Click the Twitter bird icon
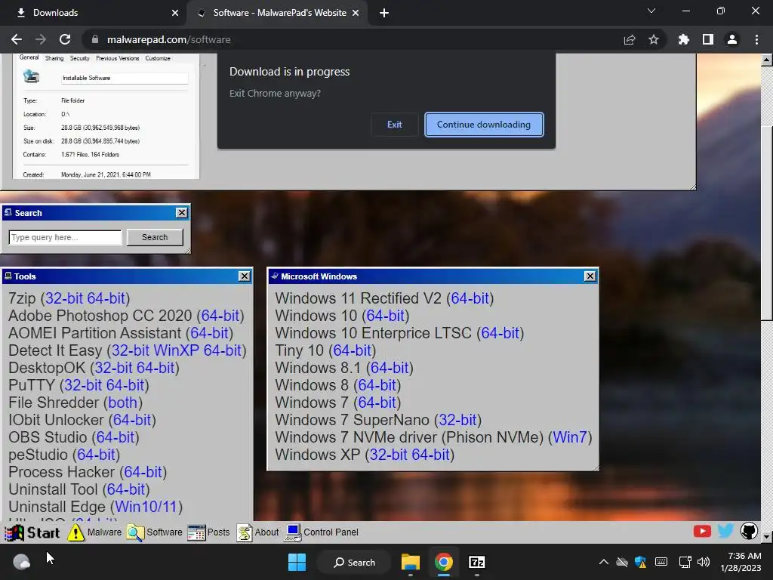The image size is (773, 580). pos(725,531)
